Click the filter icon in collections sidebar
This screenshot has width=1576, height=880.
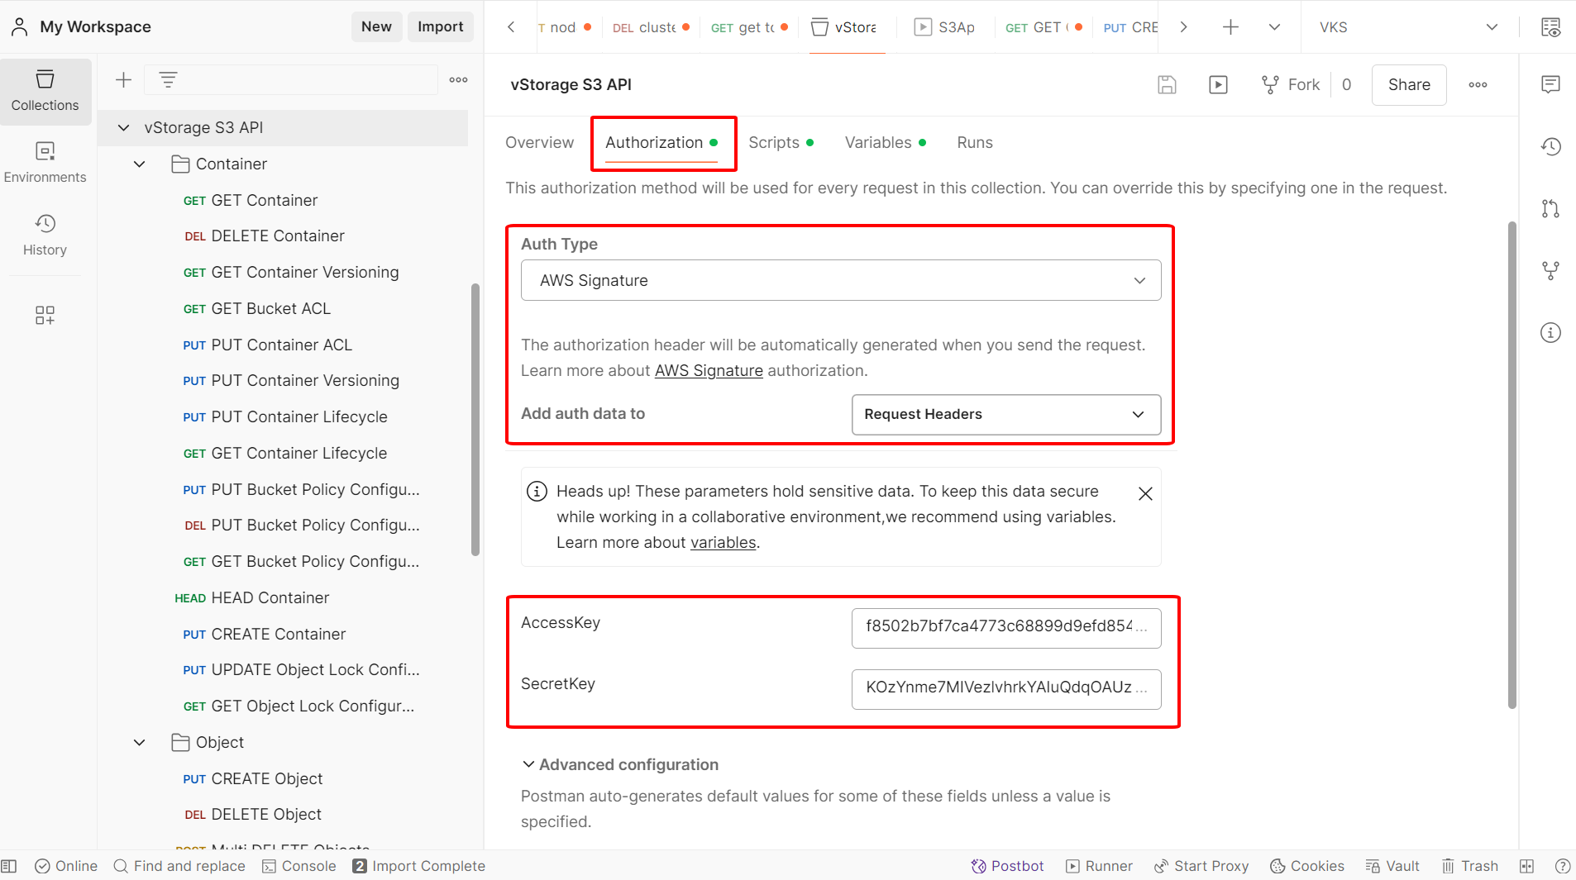168,80
